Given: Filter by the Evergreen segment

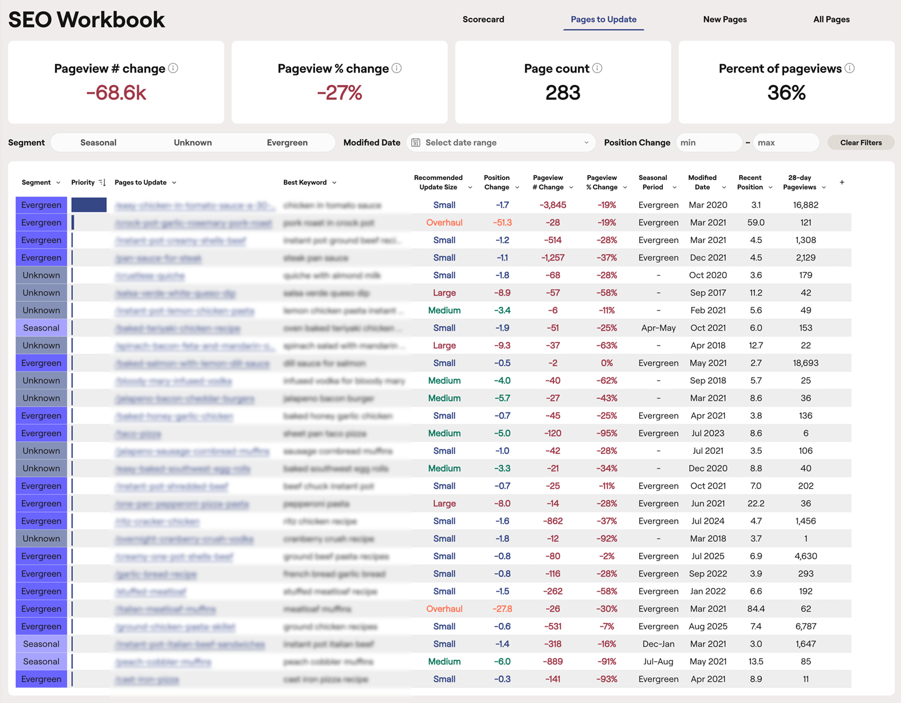Looking at the screenshot, I should point(287,142).
